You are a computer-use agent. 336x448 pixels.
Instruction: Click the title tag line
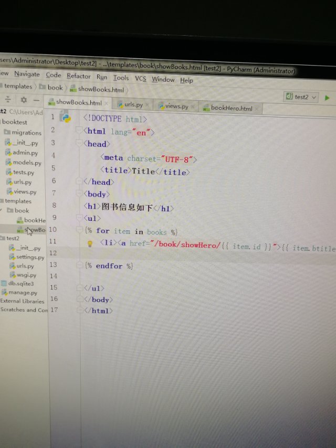pyautogui.click(x=145, y=171)
